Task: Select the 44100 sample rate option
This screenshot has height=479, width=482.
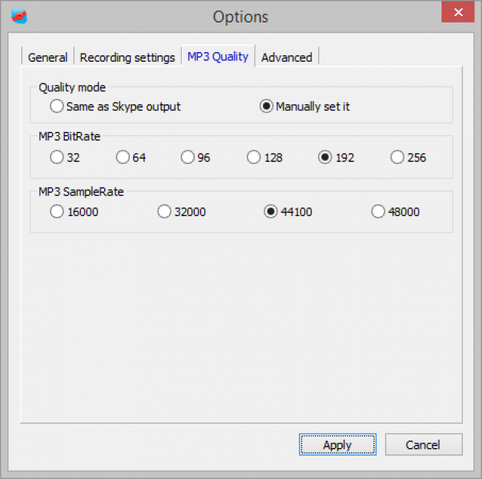Action: coord(271,212)
